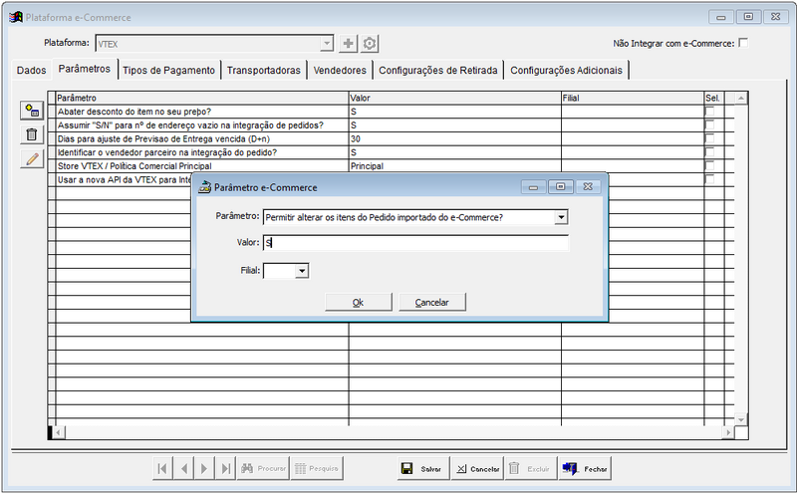Click the table's vertical scrollbar up arrow
Image resolution: width=797 pixels, height=494 pixels.
pyautogui.click(x=741, y=98)
